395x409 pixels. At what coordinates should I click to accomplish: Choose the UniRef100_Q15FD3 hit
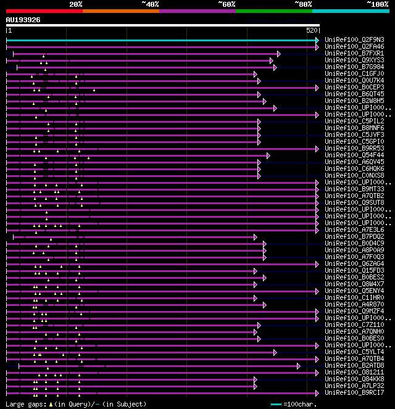pos(354,270)
